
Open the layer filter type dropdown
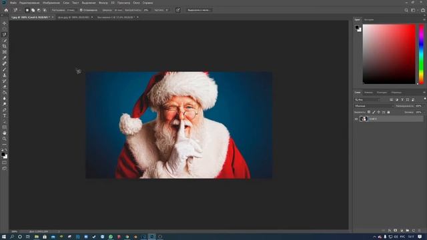coord(367,99)
